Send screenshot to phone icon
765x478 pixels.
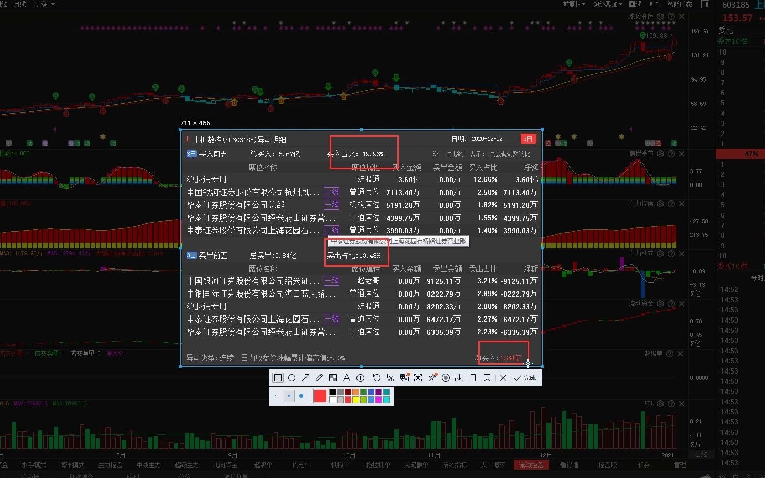(x=473, y=378)
